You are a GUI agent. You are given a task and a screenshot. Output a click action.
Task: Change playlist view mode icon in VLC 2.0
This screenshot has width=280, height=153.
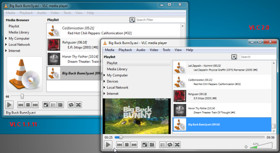pos(234,57)
